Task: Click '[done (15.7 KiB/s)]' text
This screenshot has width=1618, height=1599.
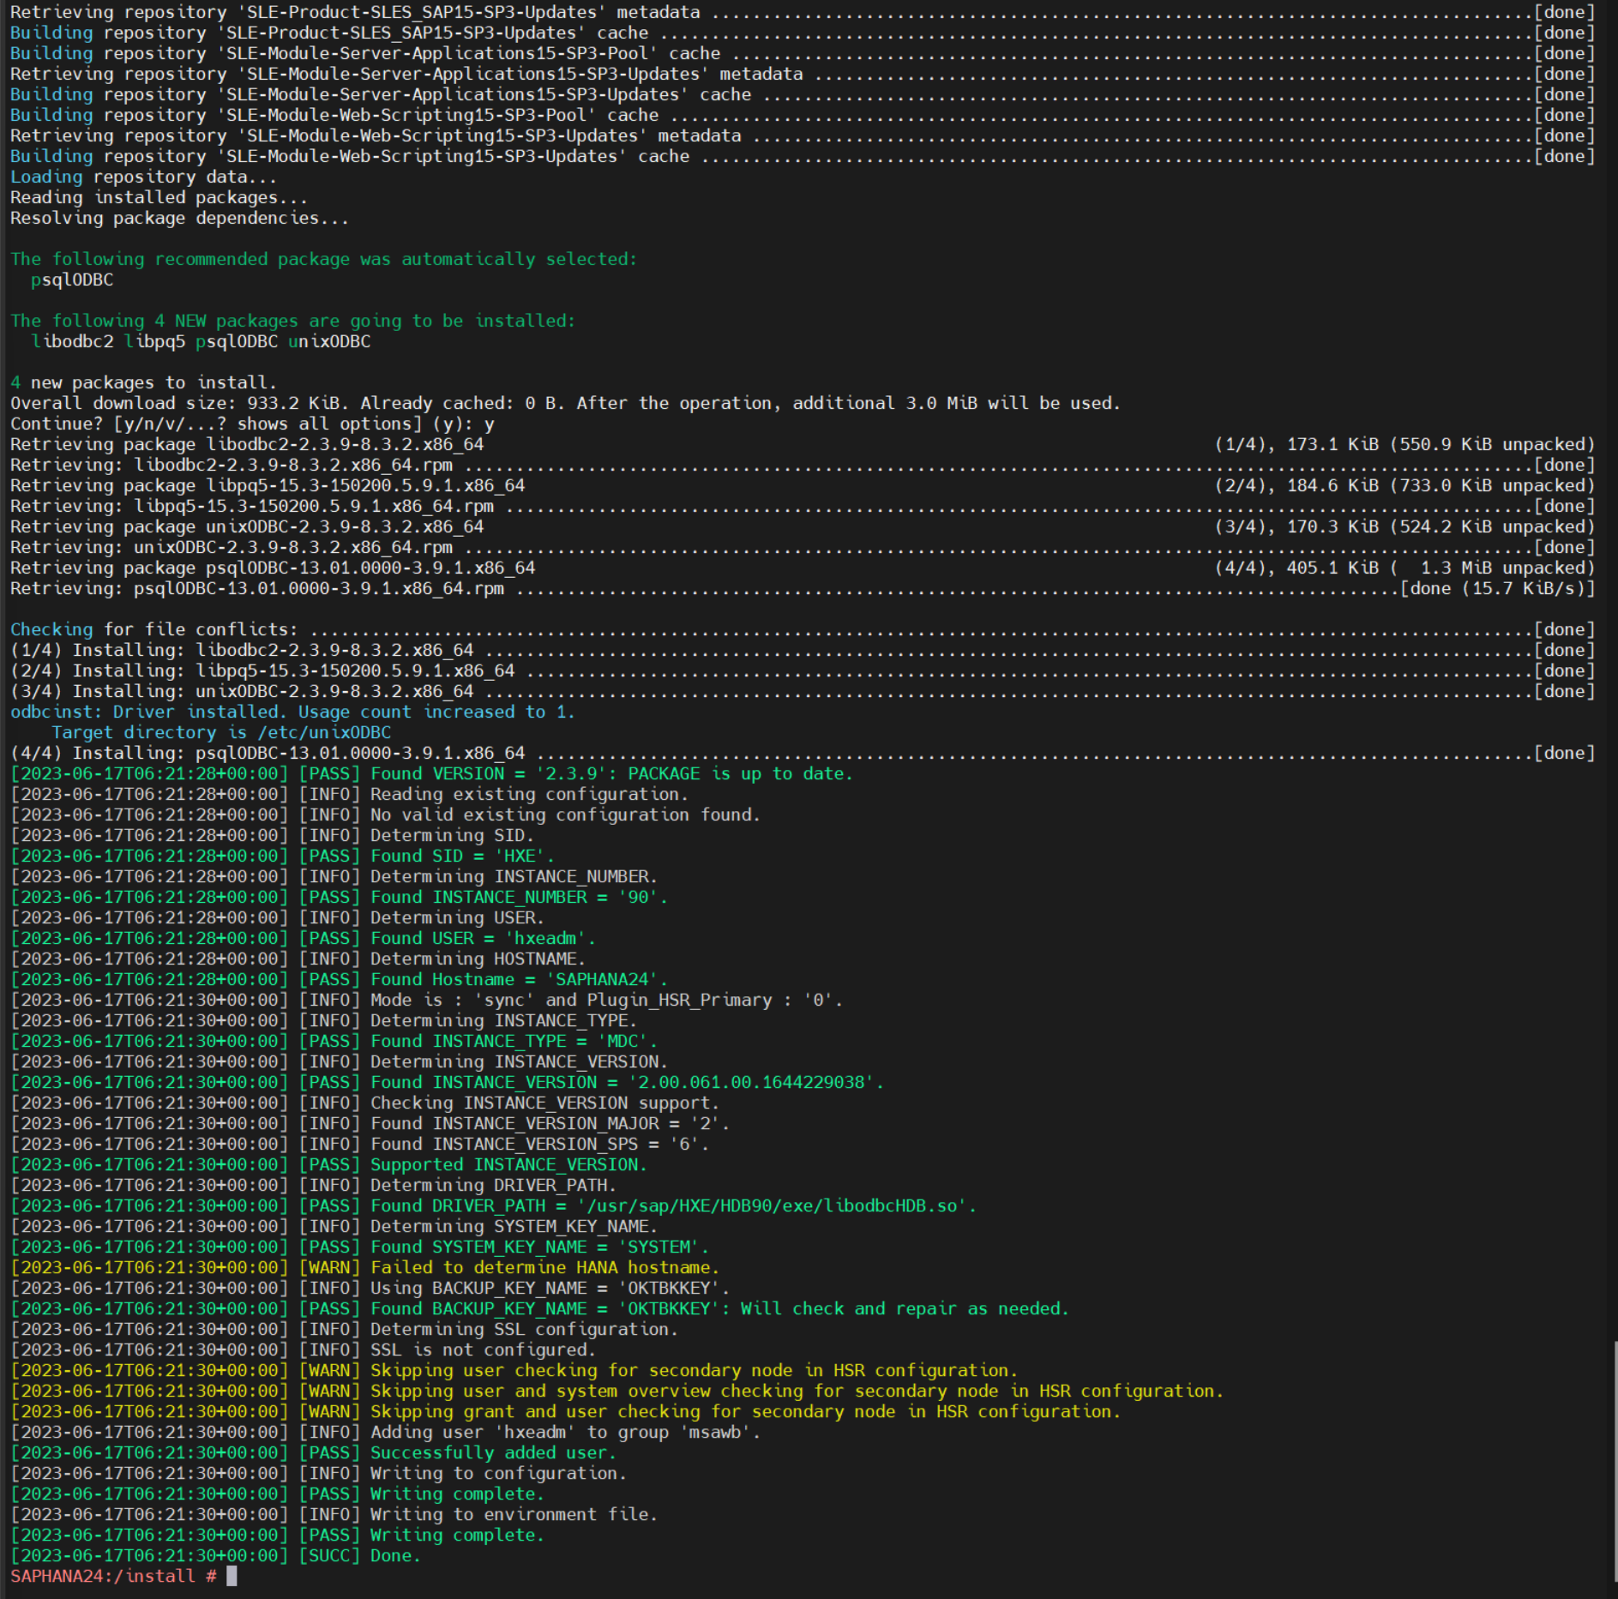Action: [1497, 588]
